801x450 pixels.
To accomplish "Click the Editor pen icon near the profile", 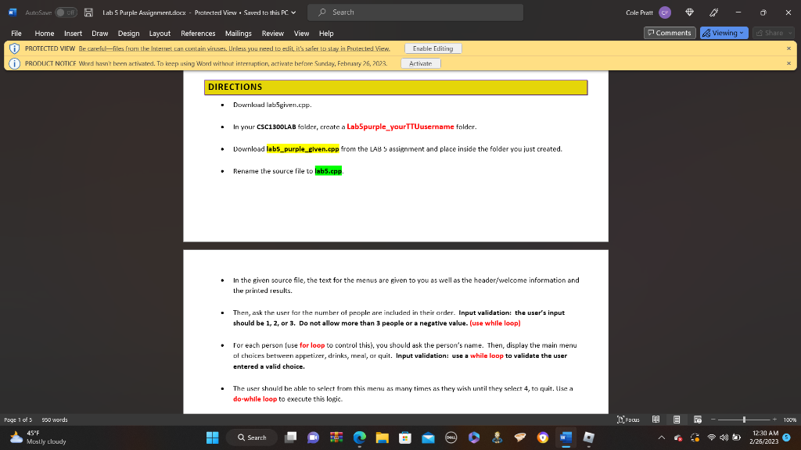I will tap(714, 12).
